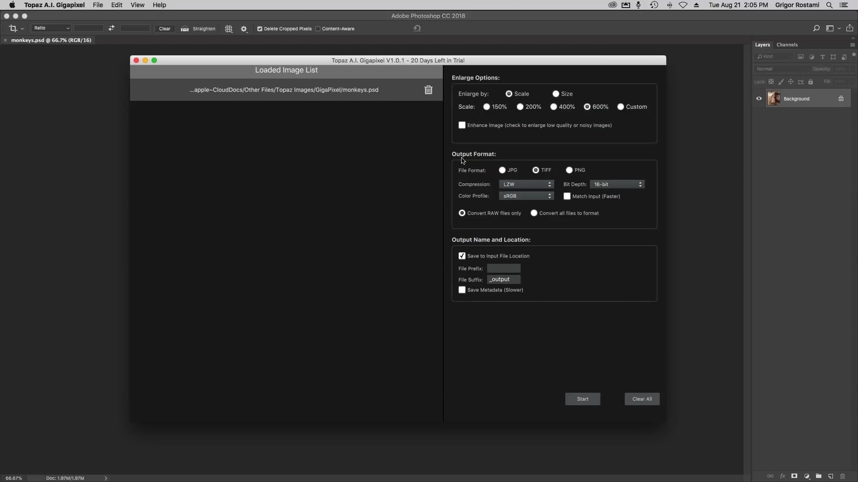This screenshot has width=858, height=482.
Task: Choose 200% scale option
Action: tap(520, 107)
